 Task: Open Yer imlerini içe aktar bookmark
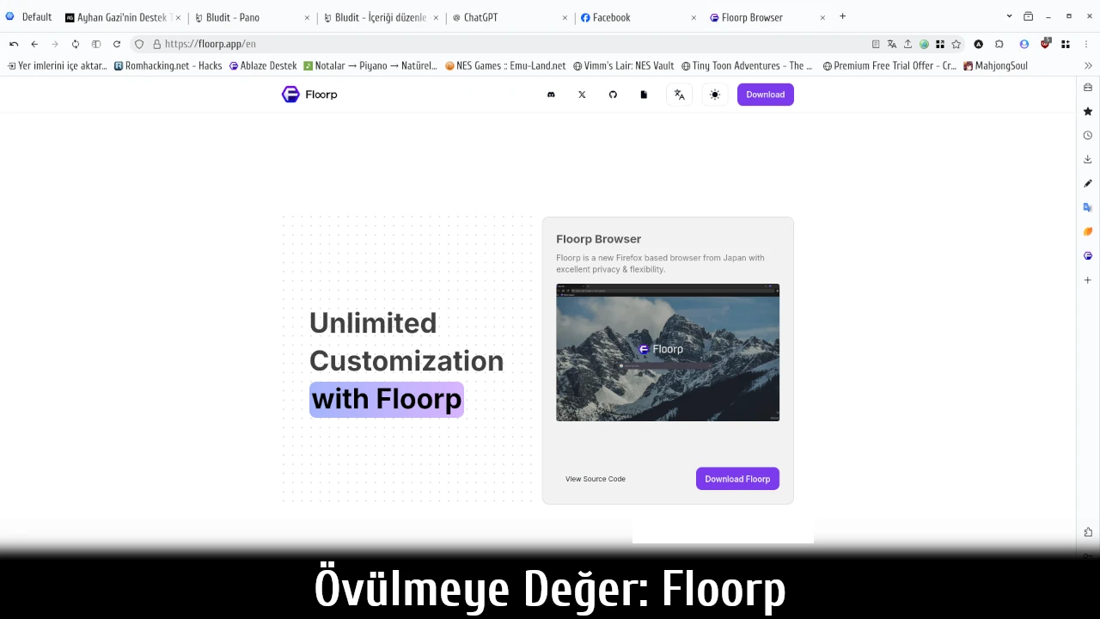point(57,65)
